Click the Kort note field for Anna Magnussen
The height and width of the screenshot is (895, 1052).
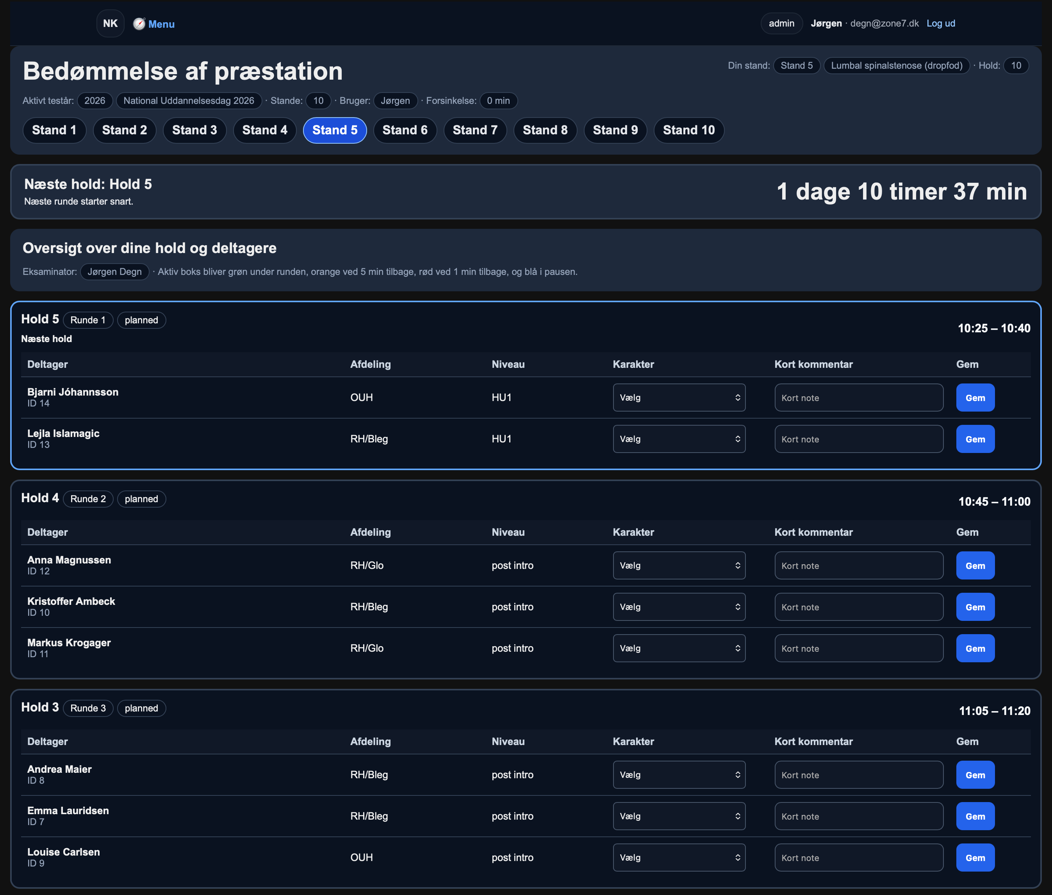tap(859, 565)
